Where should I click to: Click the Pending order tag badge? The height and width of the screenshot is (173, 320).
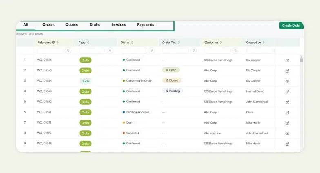click(173, 91)
